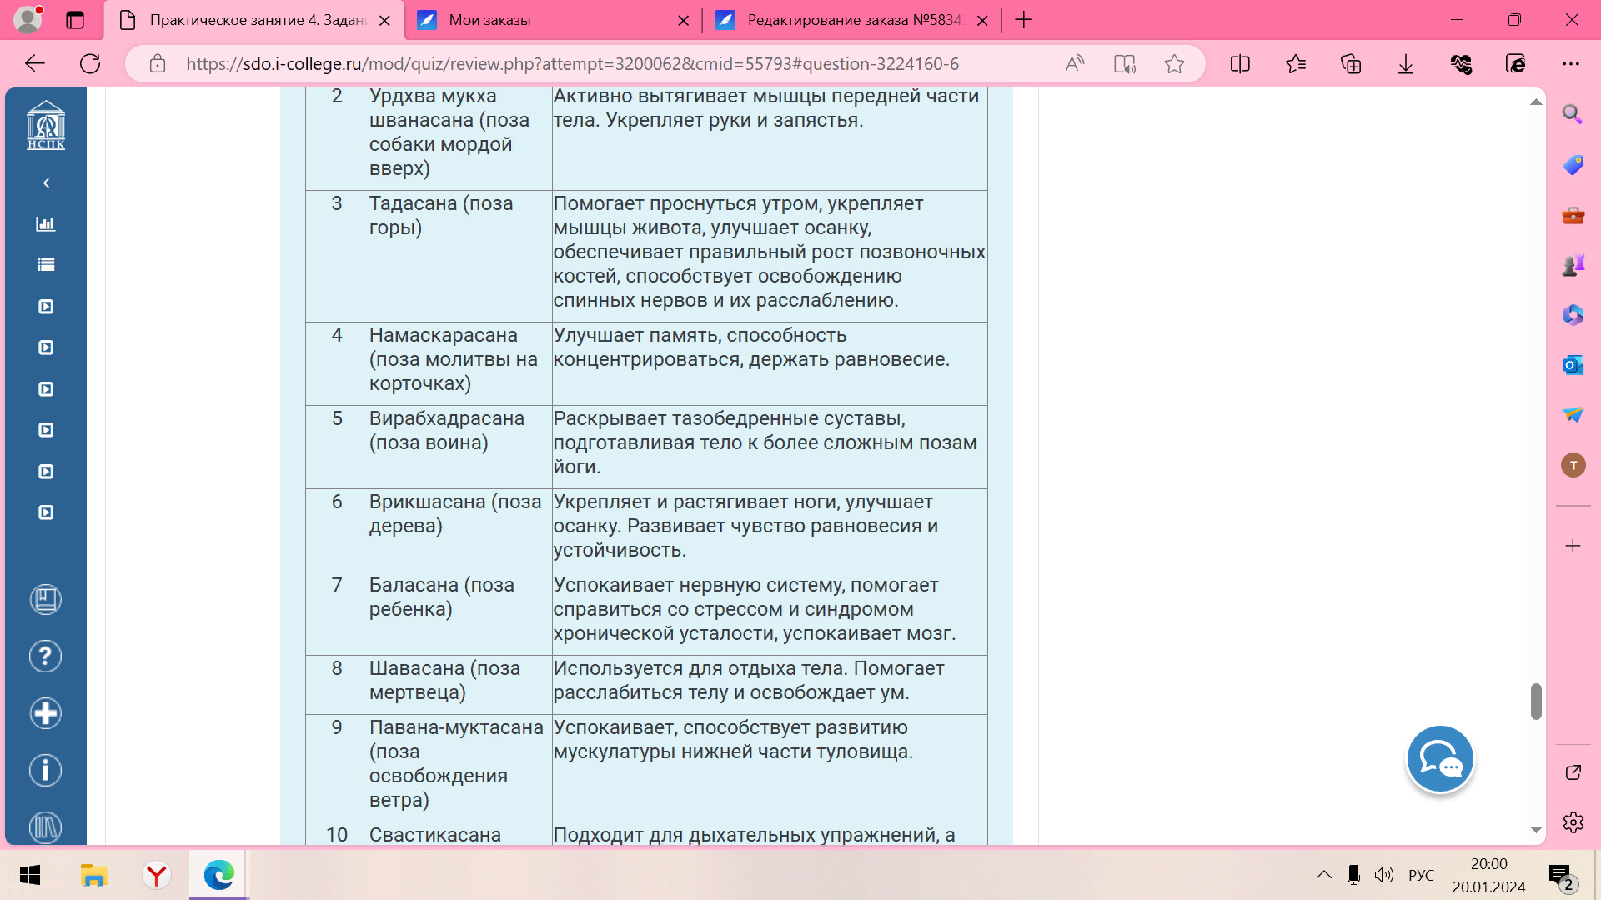
Task: Open the grades chart icon in sidebar
Action: (46, 223)
